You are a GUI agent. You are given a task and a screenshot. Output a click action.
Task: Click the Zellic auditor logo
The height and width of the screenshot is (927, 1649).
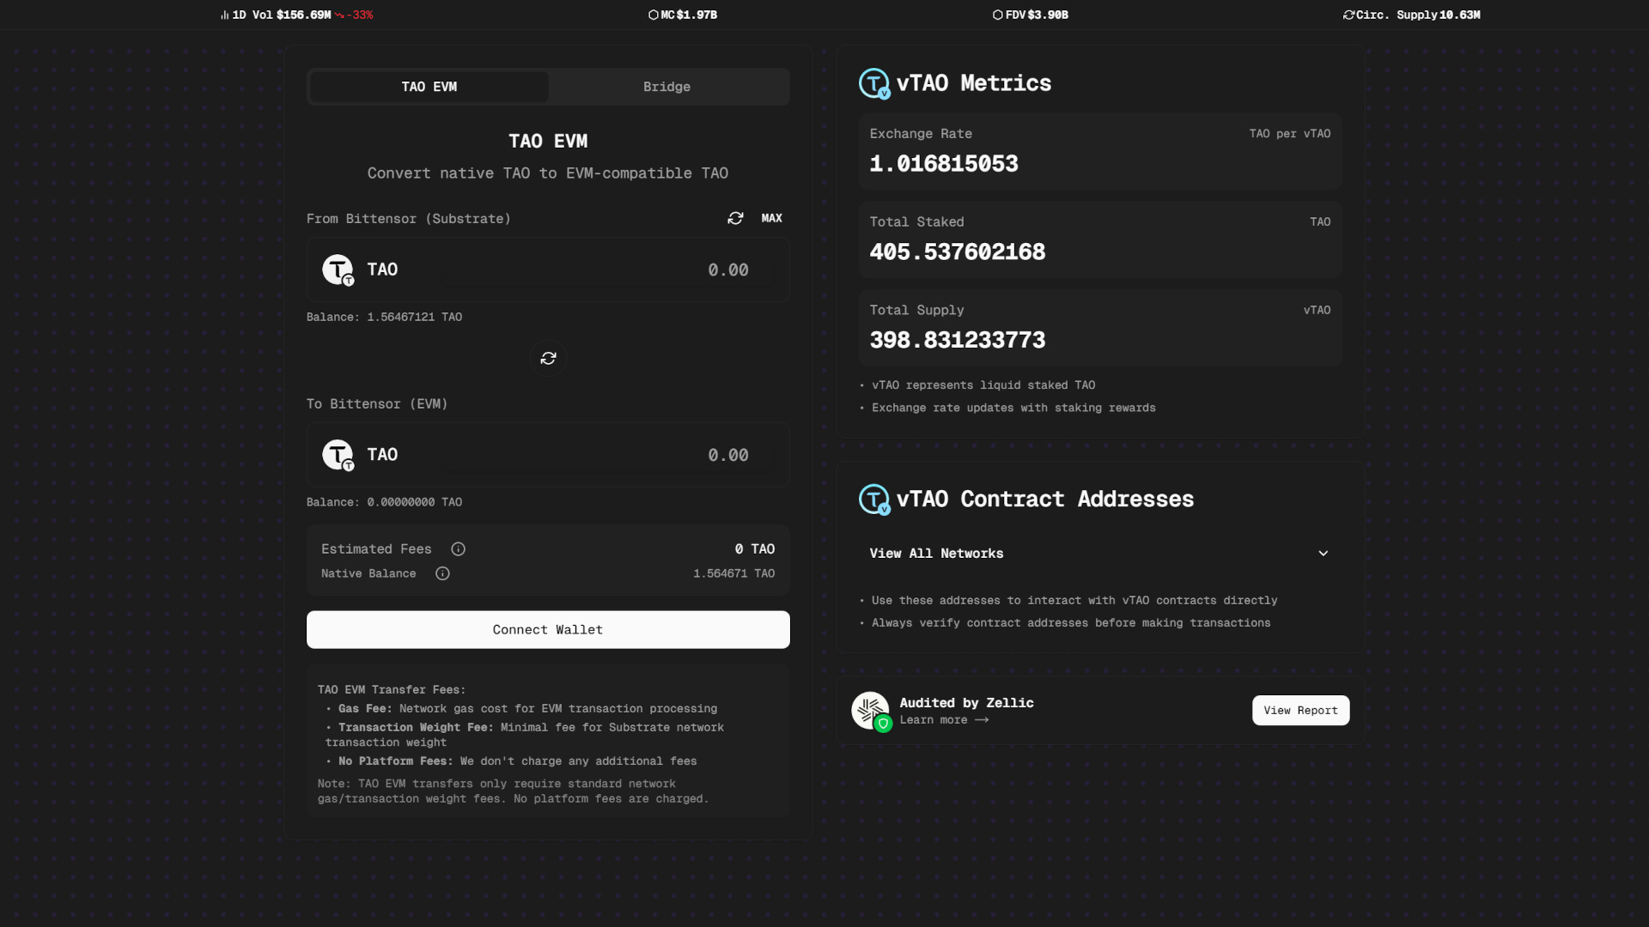(871, 710)
